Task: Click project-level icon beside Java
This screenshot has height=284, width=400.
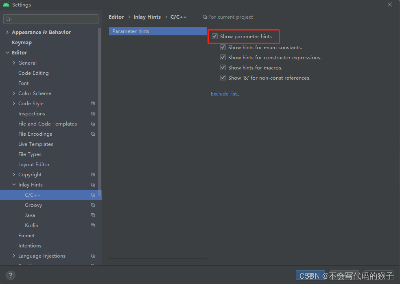Action: (93, 215)
